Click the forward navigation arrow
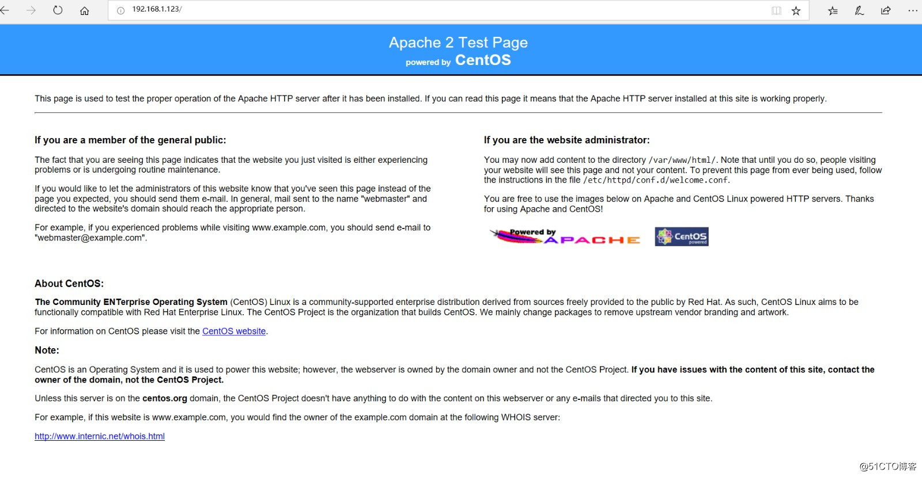Image resolution: width=922 pixels, height=477 pixels. 31,10
